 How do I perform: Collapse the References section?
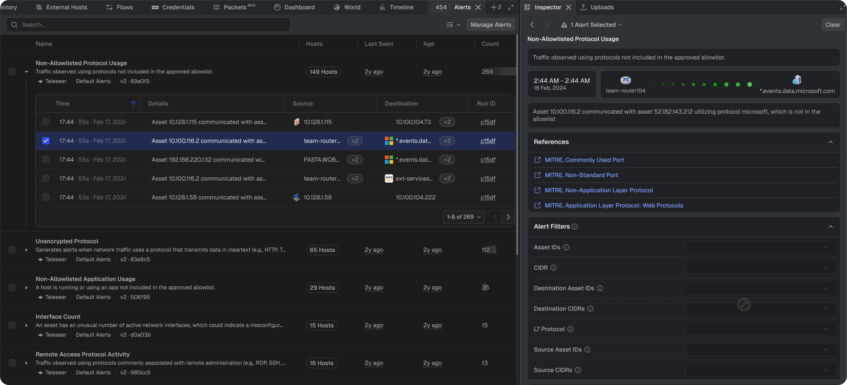831,142
